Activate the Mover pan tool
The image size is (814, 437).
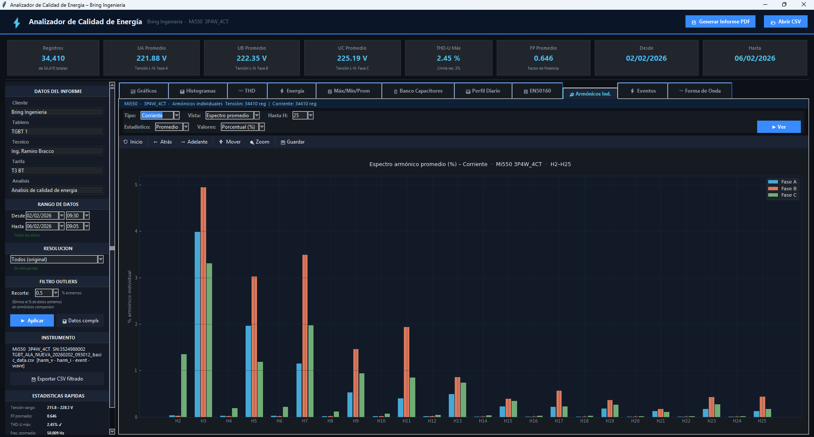pyautogui.click(x=229, y=141)
